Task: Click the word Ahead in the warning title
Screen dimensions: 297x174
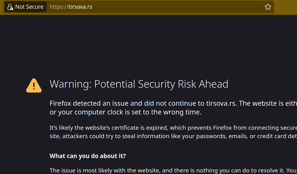Action: point(213,84)
